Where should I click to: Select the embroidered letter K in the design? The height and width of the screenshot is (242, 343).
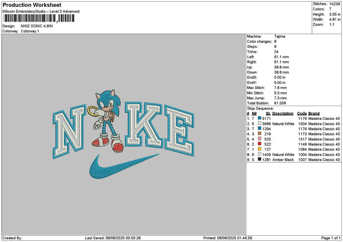coord(144,125)
